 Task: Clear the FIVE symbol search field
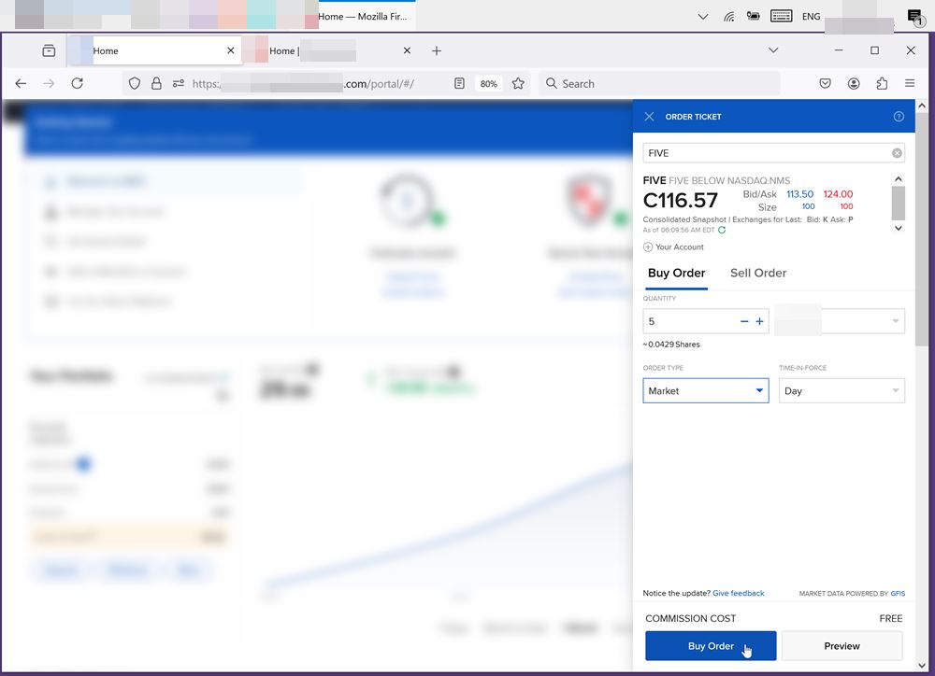(x=897, y=153)
